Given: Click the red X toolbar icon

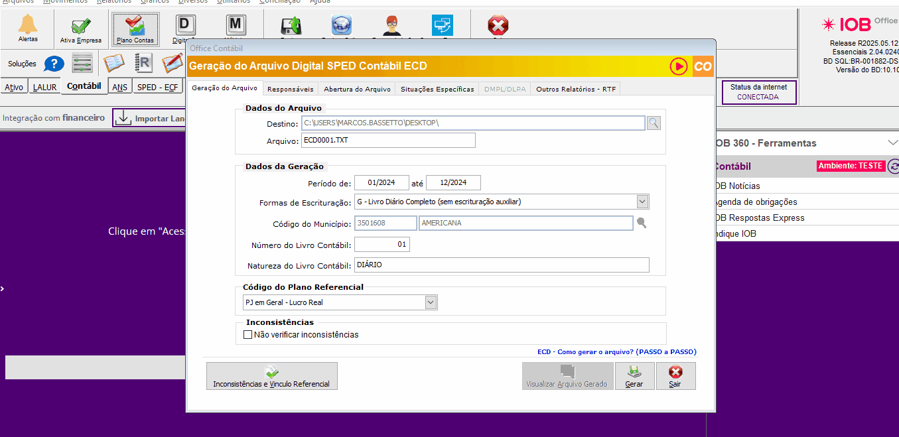Looking at the screenshot, I should (x=498, y=27).
